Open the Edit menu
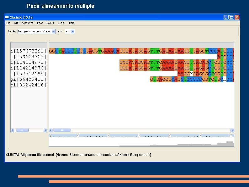The height and width of the screenshot is (187, 249). (16, 23)
